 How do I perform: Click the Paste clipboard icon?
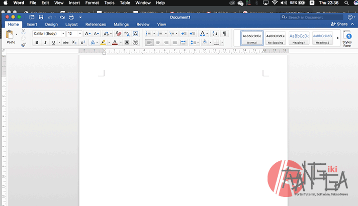point(11,35)
